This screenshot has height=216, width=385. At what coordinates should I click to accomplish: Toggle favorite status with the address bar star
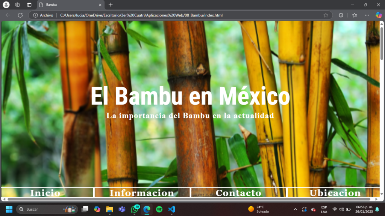(x=326, y=15)
